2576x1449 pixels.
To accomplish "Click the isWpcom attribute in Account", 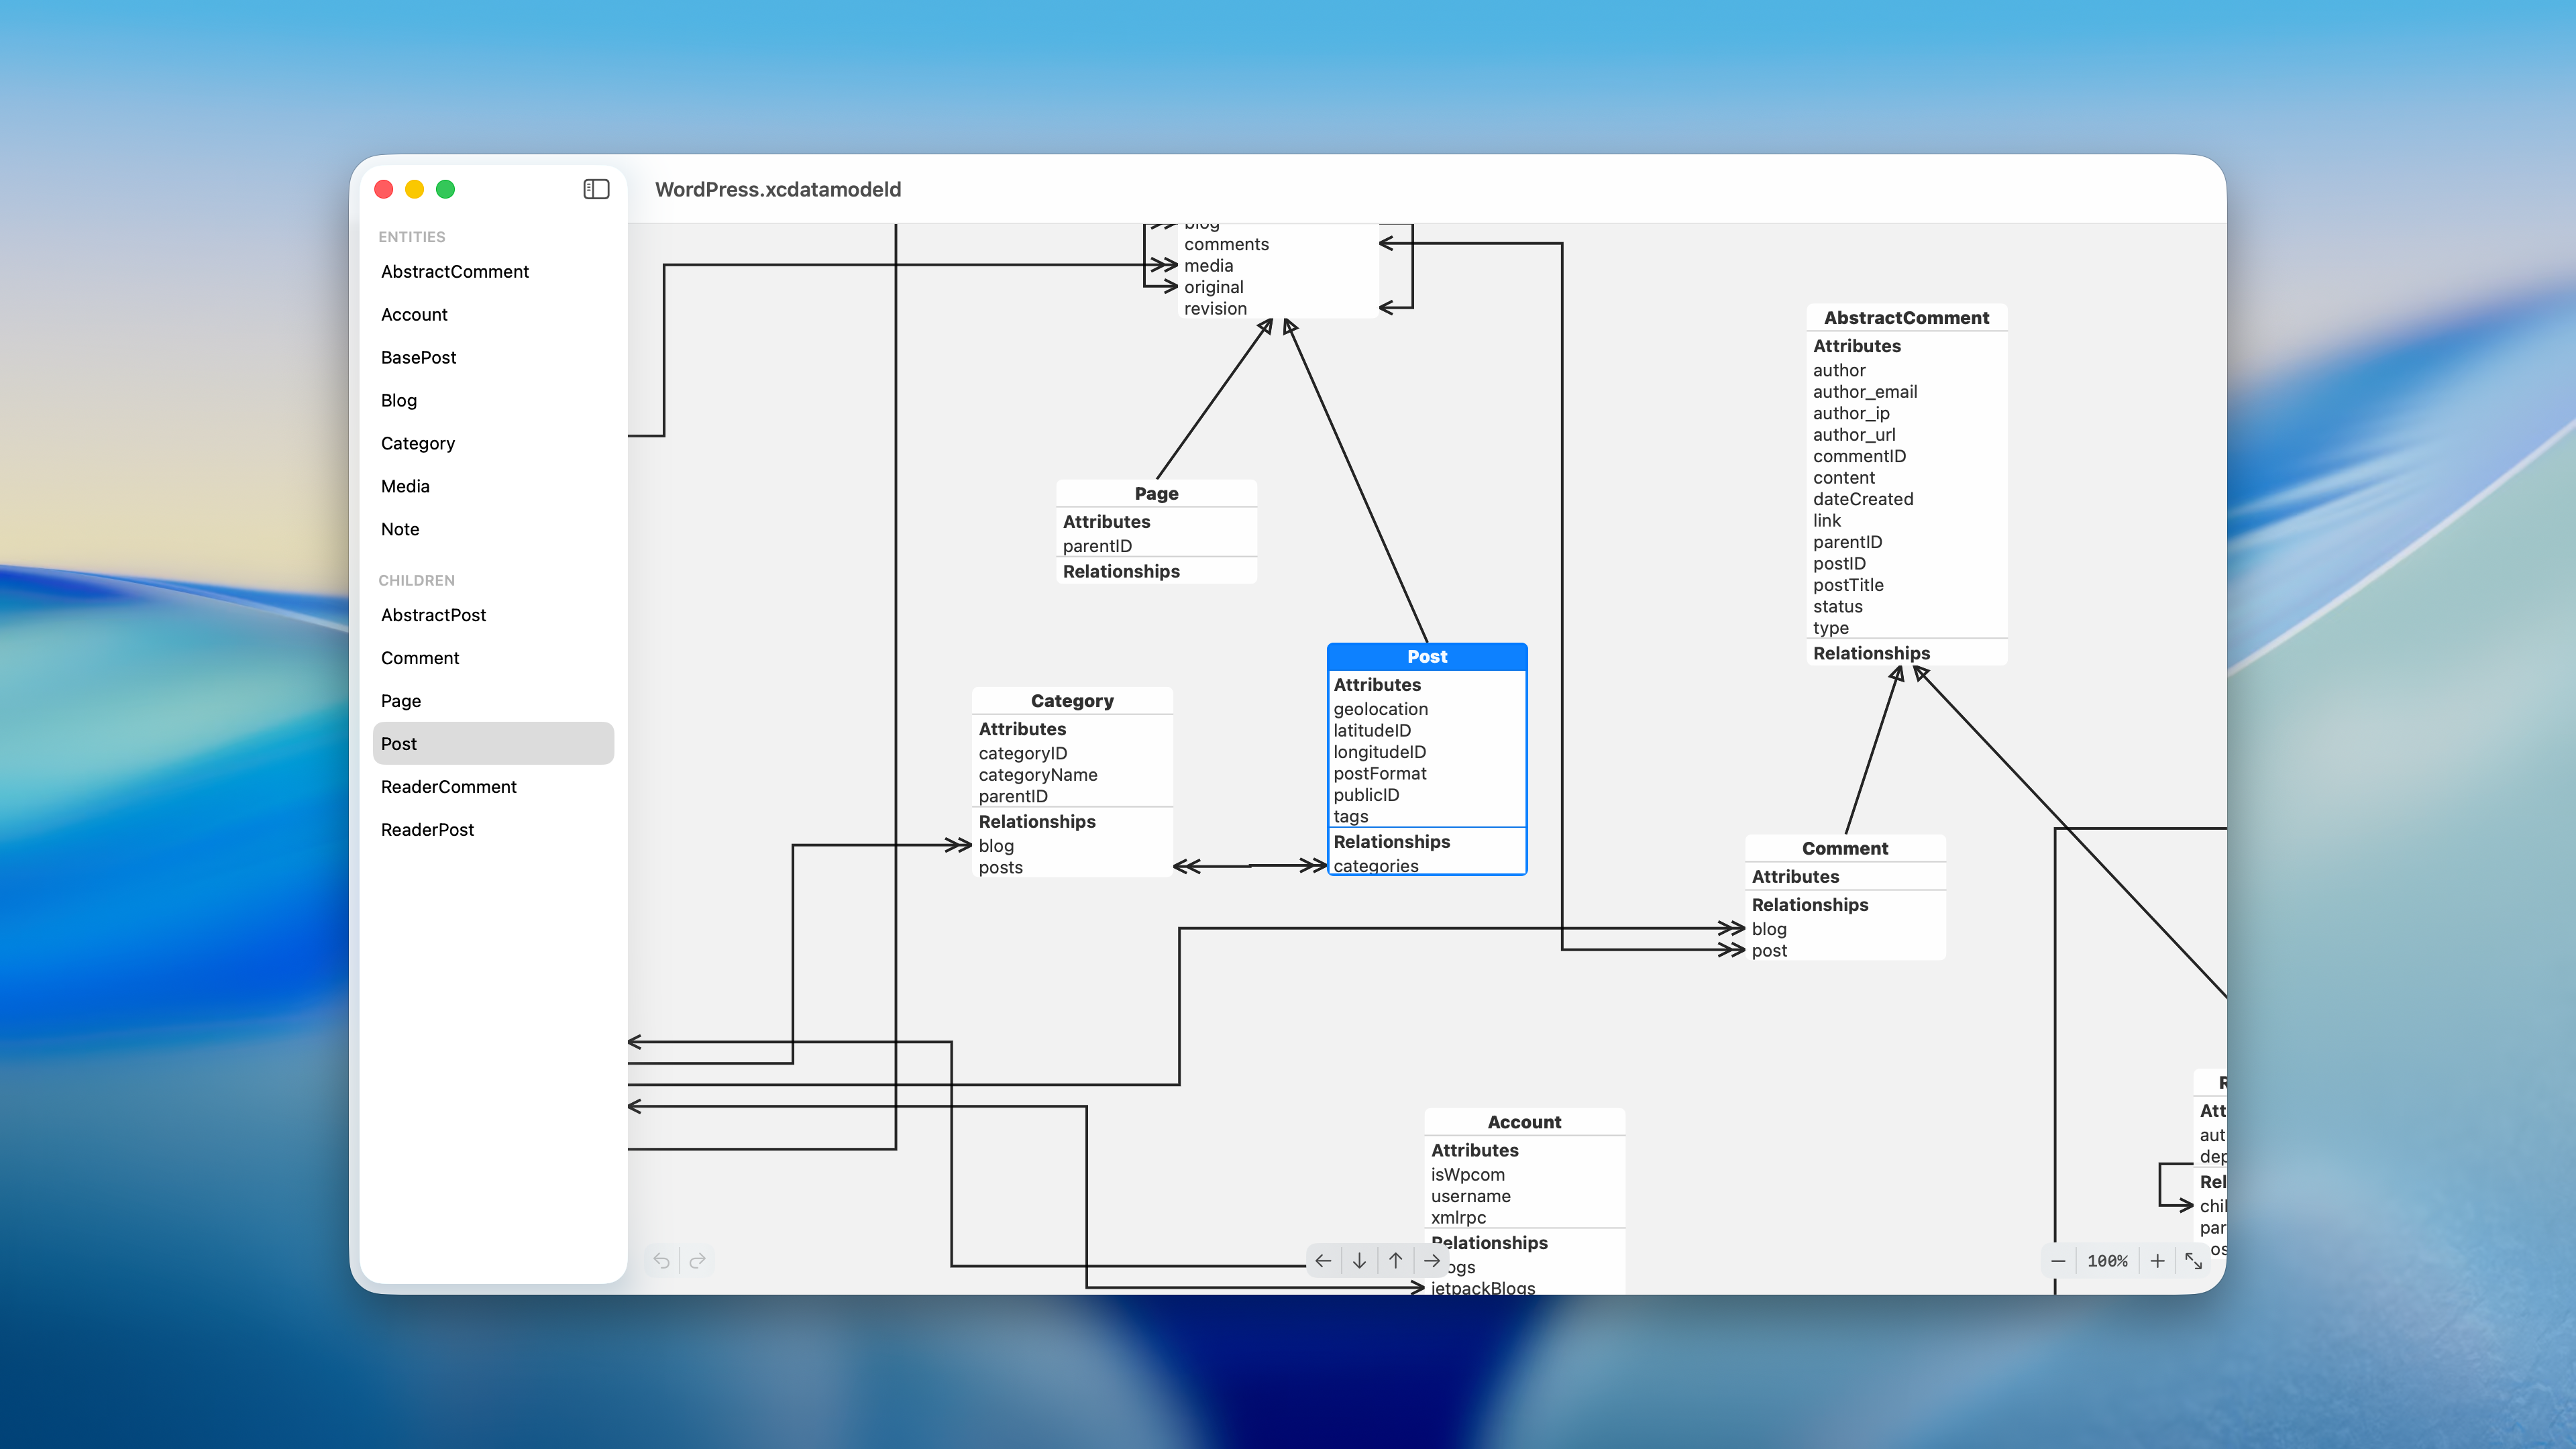I will click(1468, 1175).
